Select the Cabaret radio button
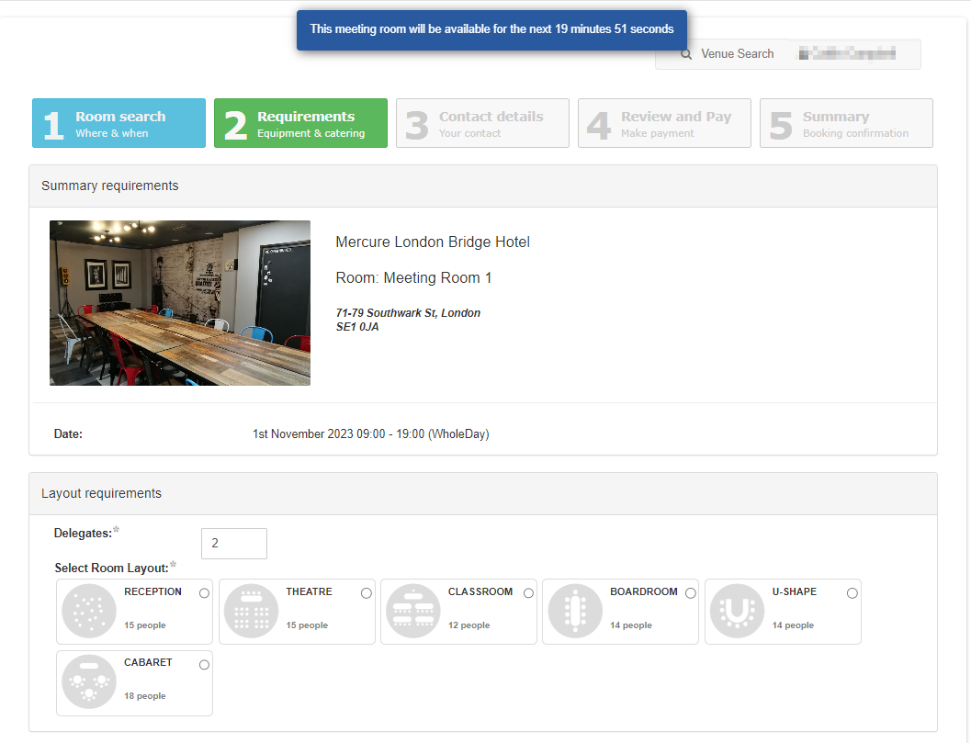The image size is (971, 743). [x=204, y=664]
